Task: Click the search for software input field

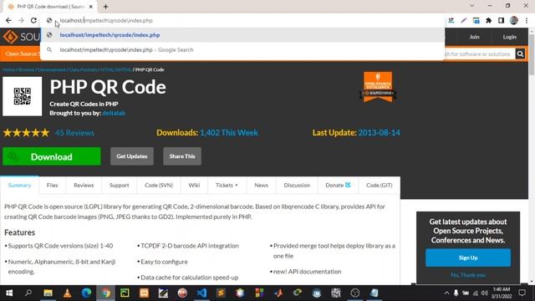Action: [x=479, y=54]
